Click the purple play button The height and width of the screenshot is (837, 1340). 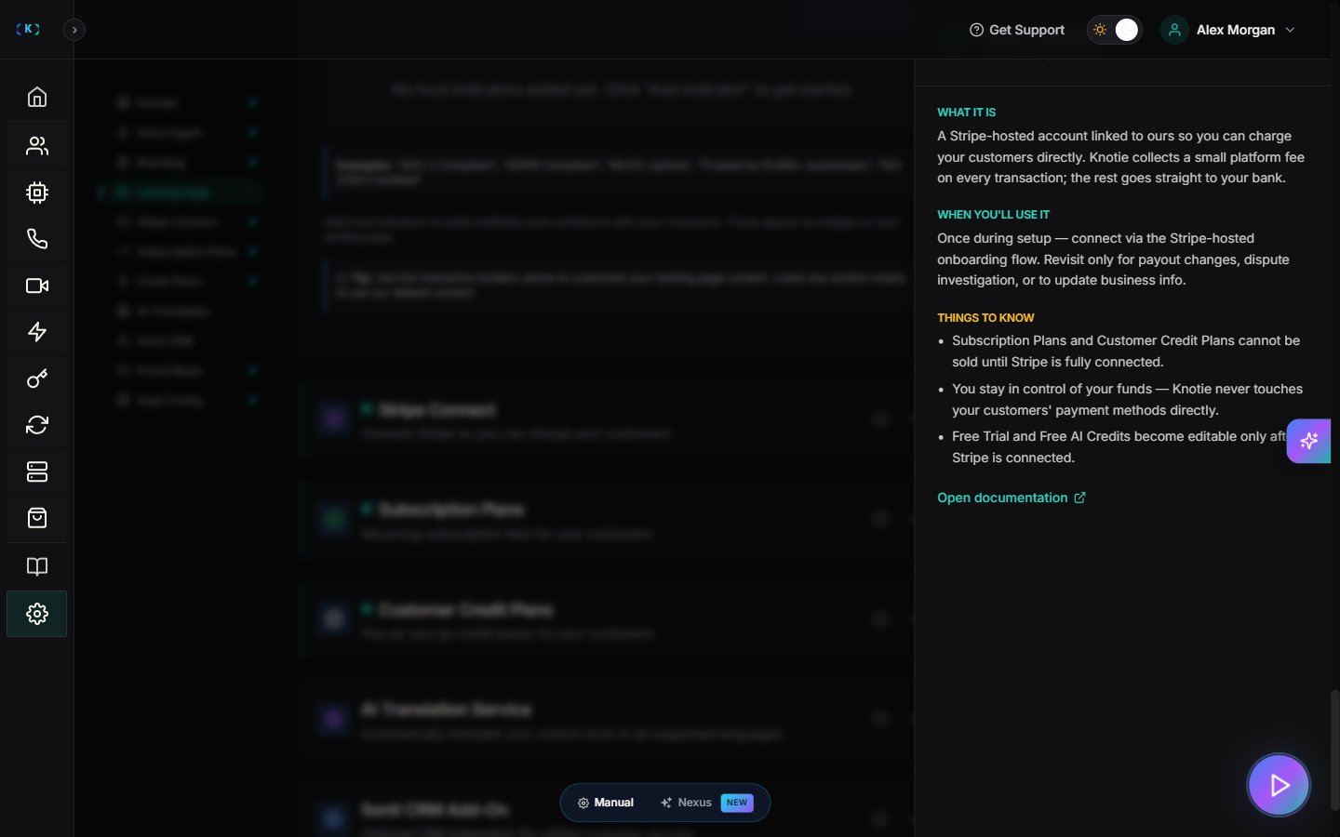point(1279,785)
